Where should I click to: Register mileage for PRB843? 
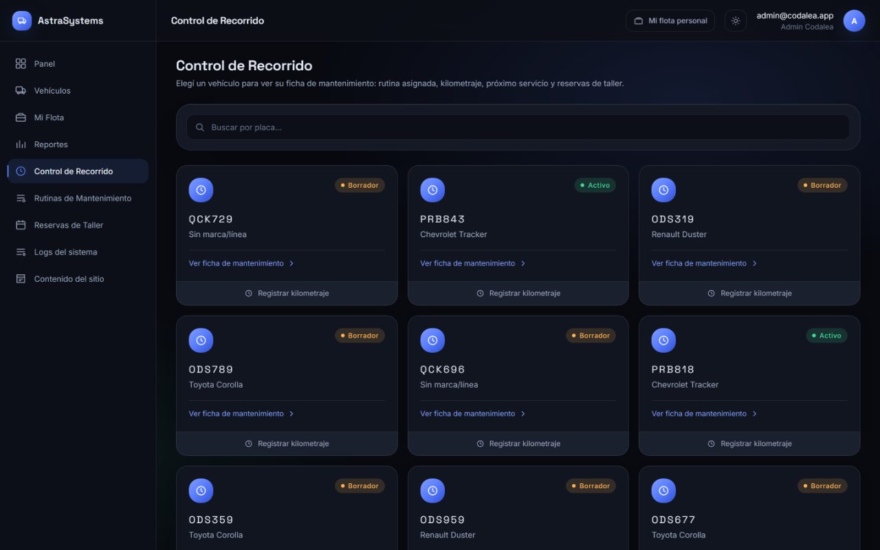[x=518, y=293]
